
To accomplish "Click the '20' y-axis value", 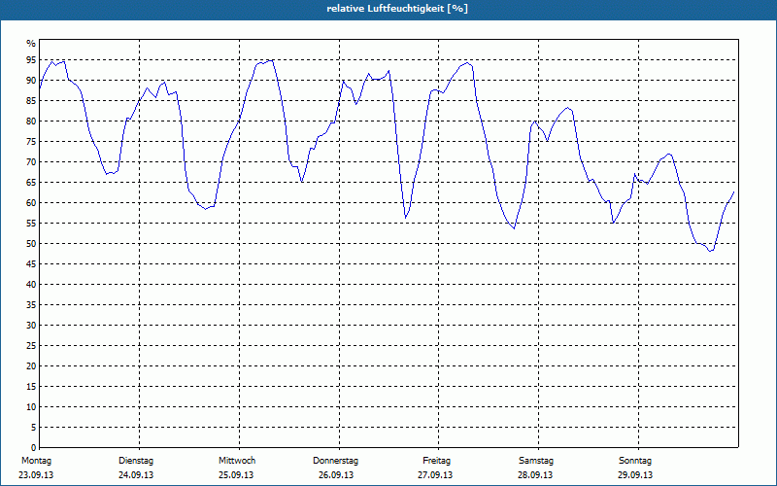I will tap(31, 366).
